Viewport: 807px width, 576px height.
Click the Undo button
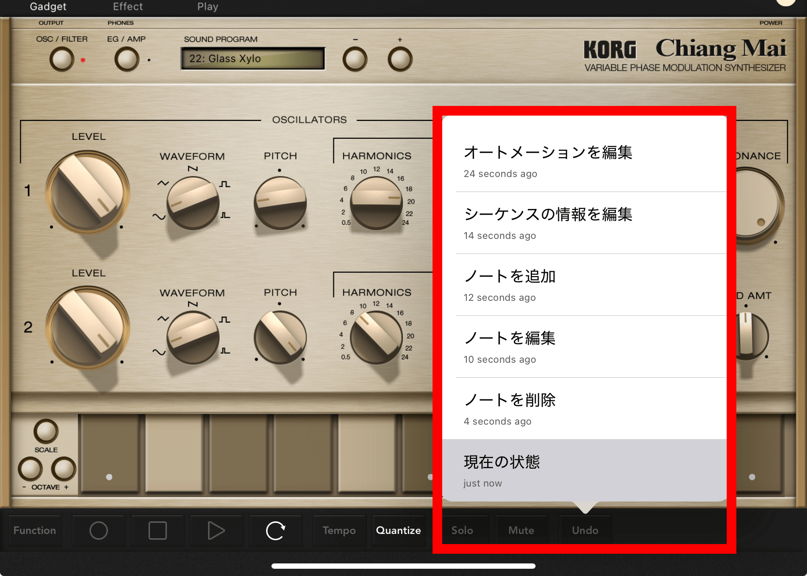coord(585,531)
